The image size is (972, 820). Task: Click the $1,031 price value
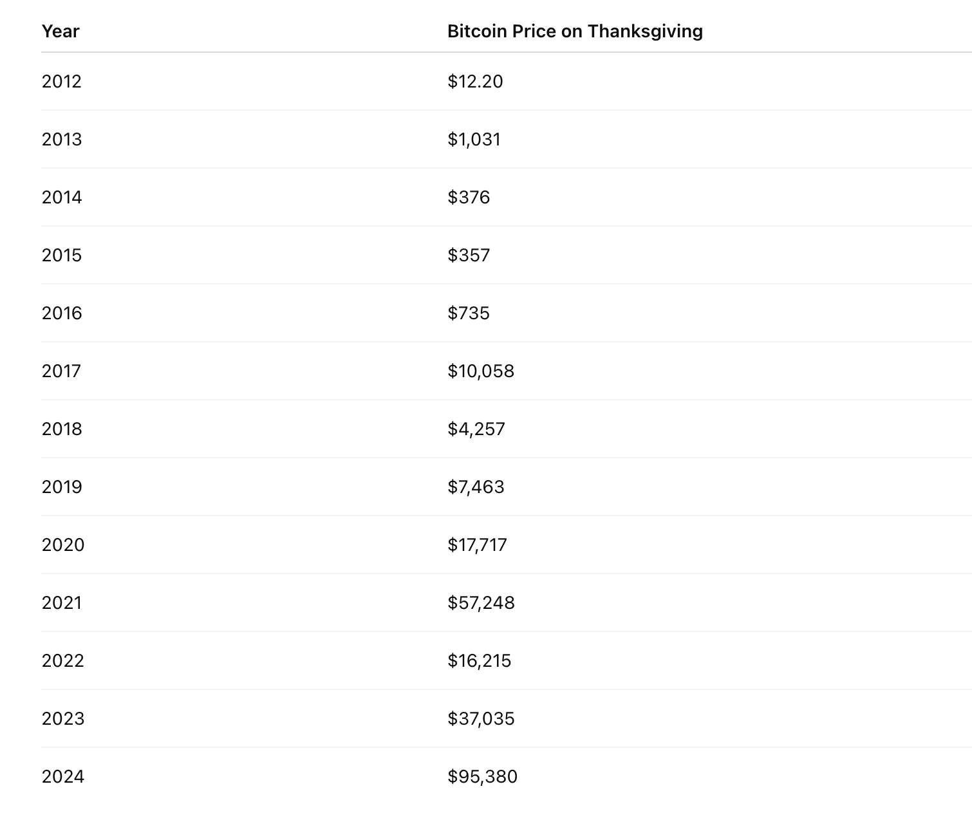tap(474, 139)
